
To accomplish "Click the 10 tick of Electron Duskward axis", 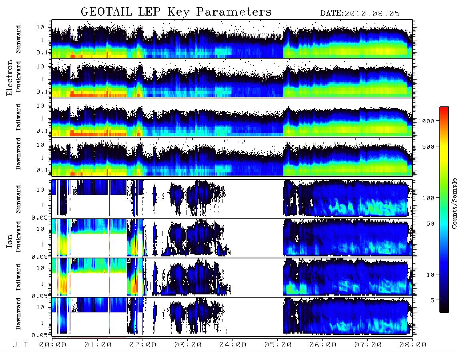I will coord(40,66).
